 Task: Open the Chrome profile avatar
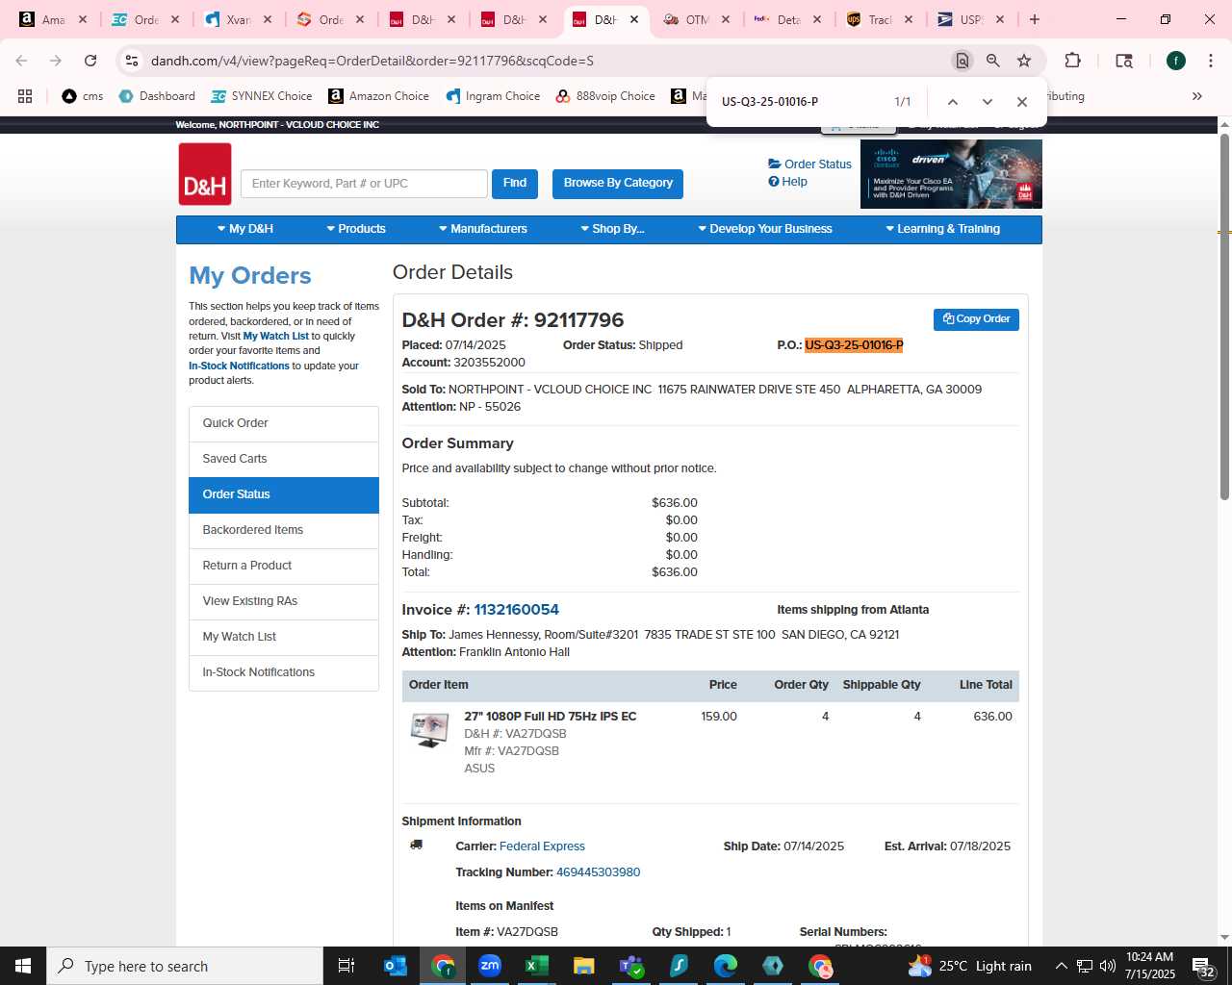[1176, 61]
